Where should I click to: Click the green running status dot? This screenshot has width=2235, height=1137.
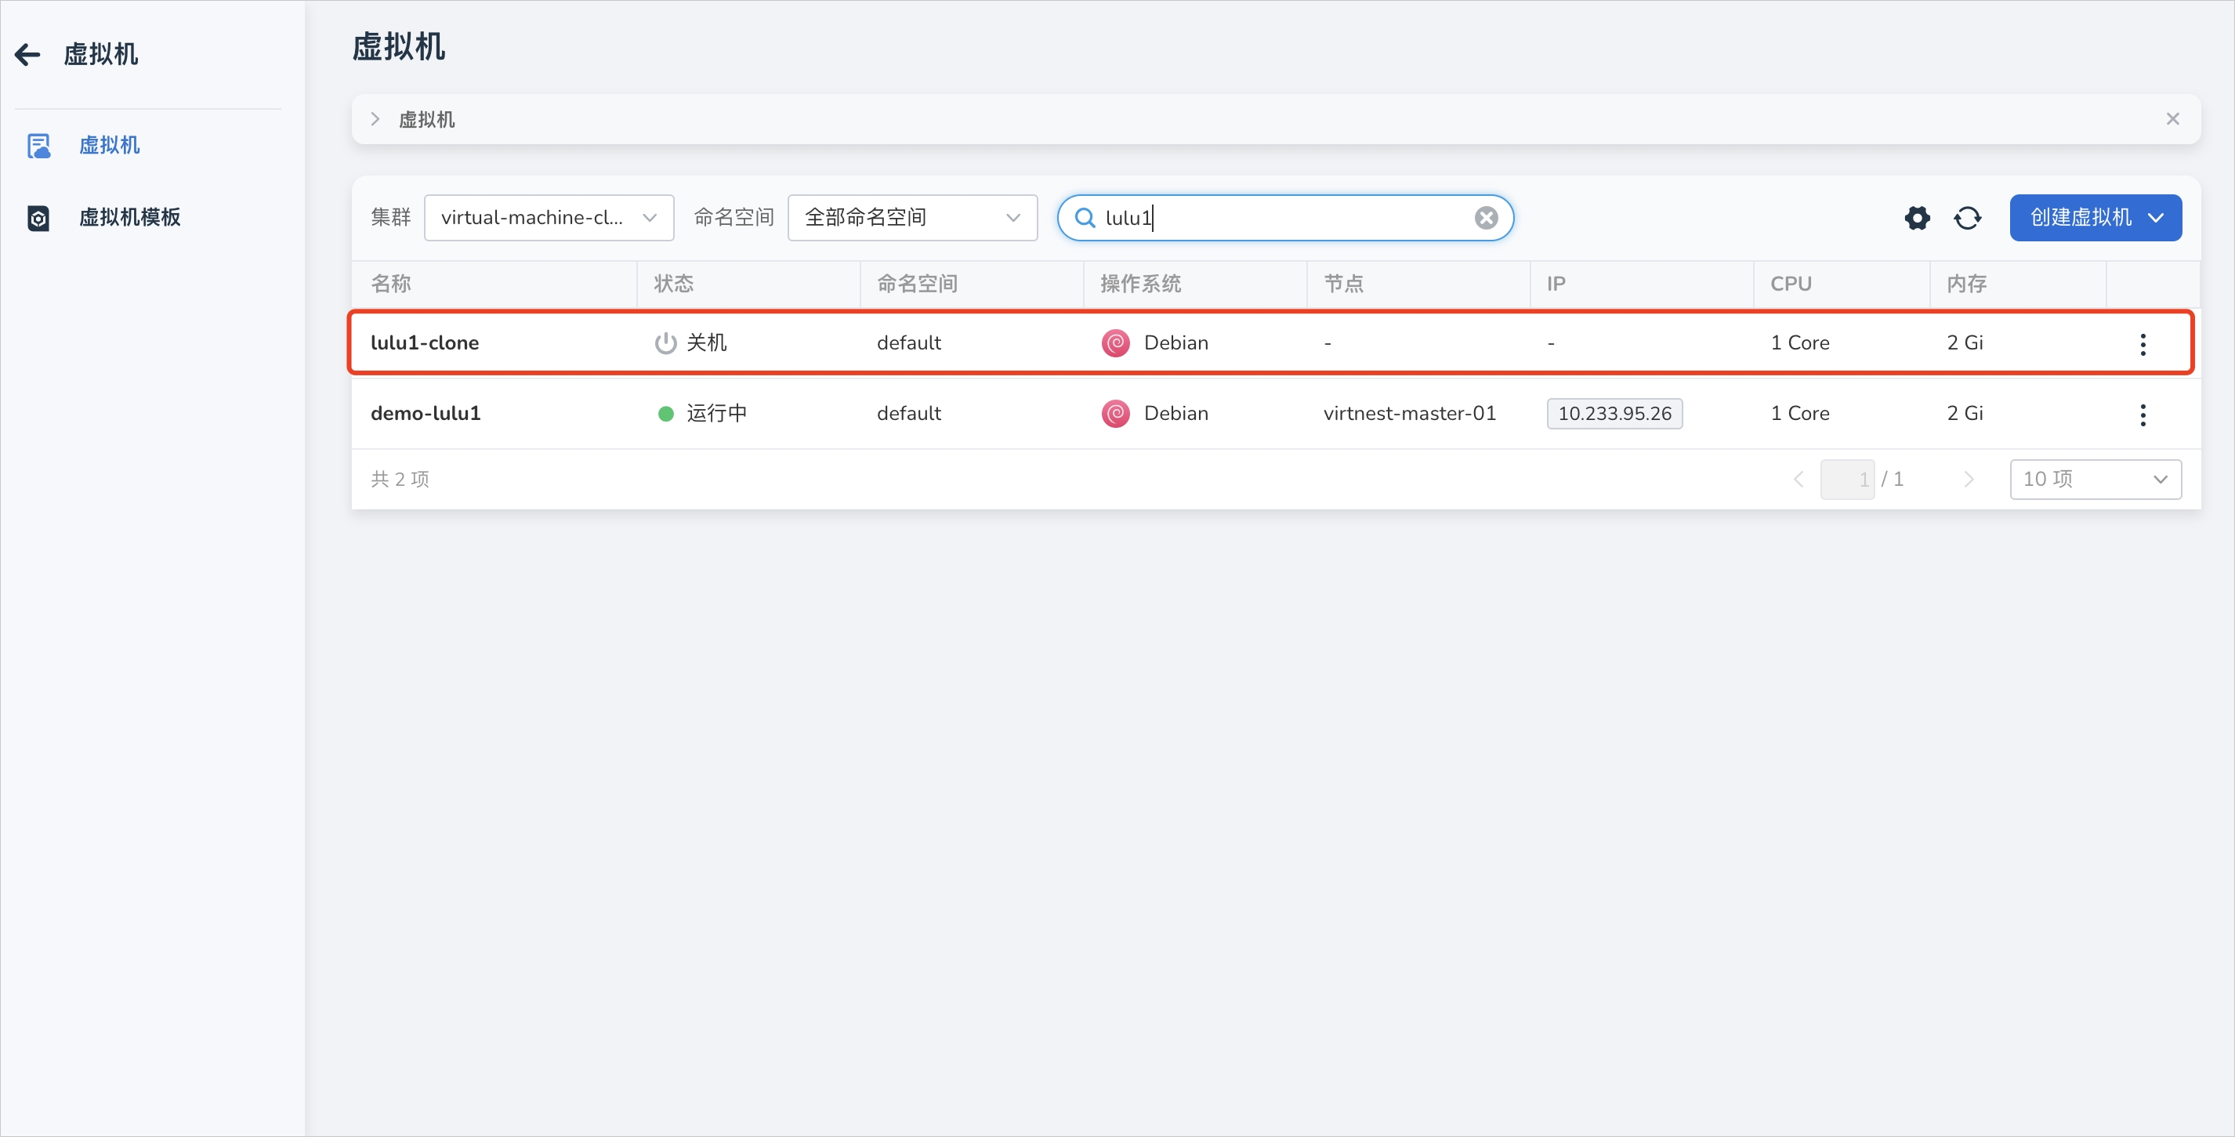click(665, 414)
